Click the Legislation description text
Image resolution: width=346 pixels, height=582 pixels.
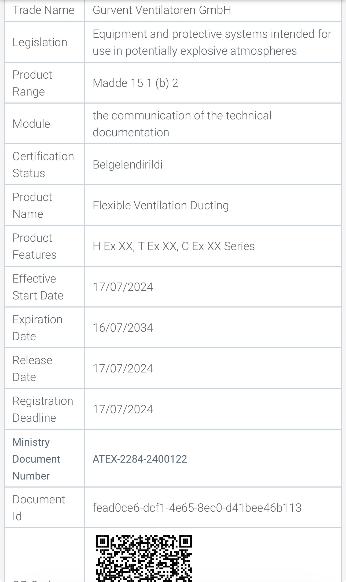point(212,42)
